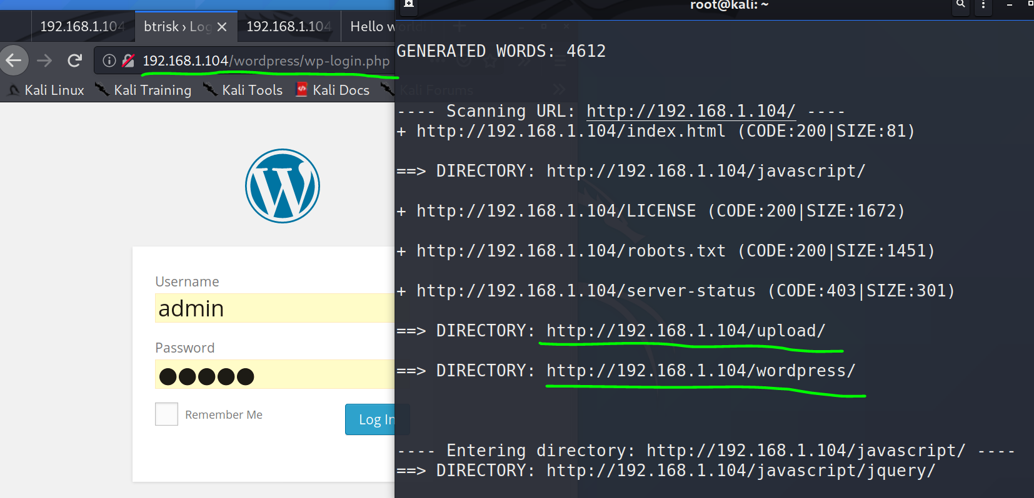Click the browser back arrow button
1034x498 pixels.
point(14,61)
